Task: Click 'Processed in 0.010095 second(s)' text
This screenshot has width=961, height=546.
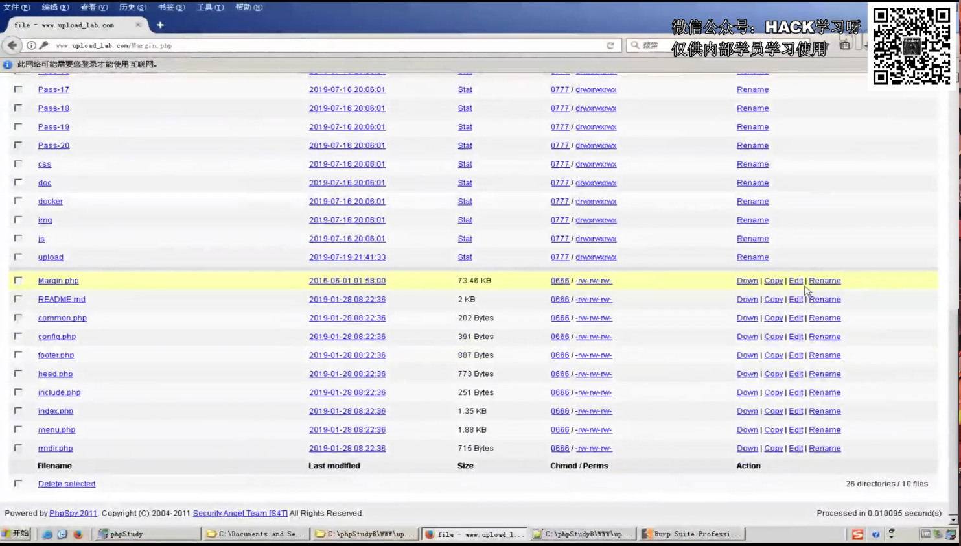Action: coord(879,513)
